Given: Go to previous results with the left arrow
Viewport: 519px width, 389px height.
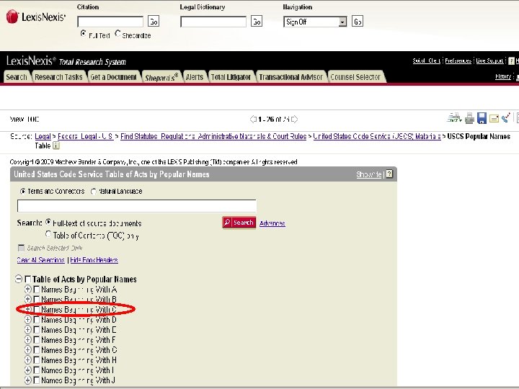Looking at the screenshot, I should click(253, 119).
